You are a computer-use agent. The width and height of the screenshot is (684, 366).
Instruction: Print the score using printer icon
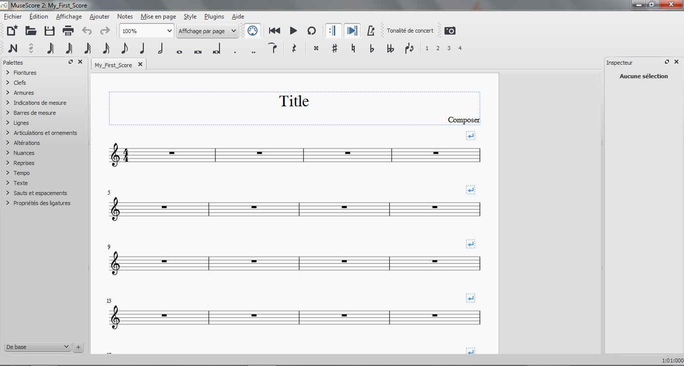(x=68, y=31)
